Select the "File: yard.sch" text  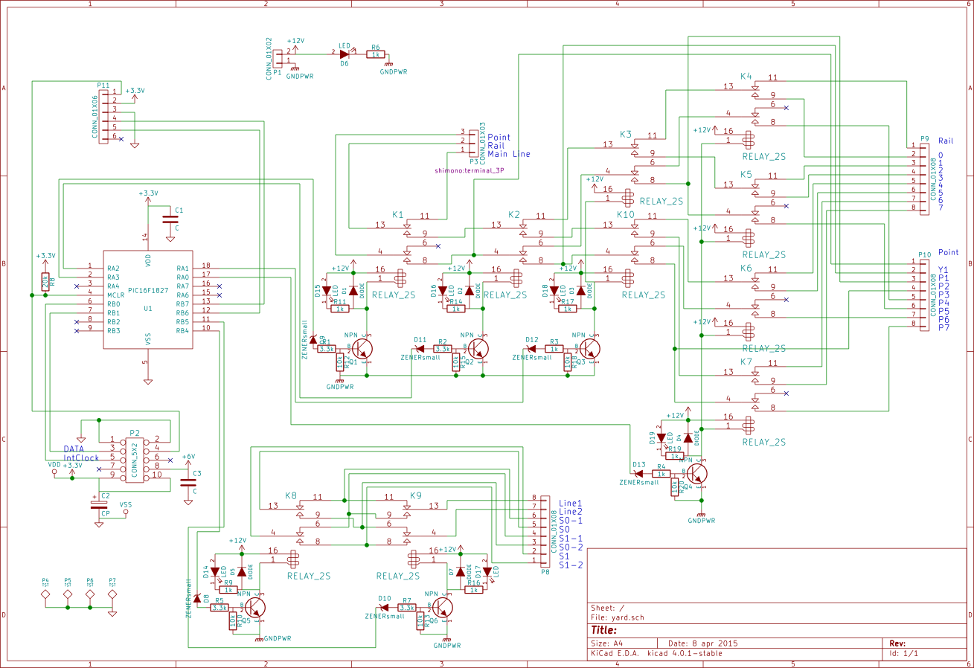pos(617,617)
